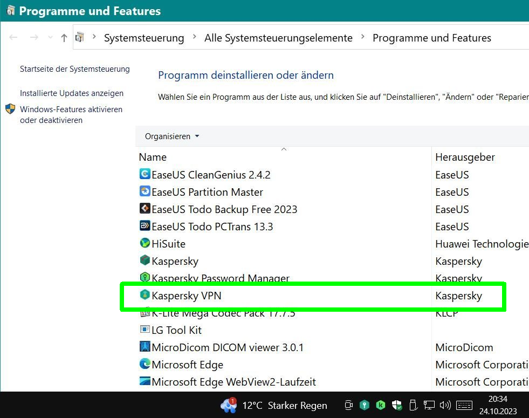Open Installierte Updates anzeigen link

[x=72, y=93]
